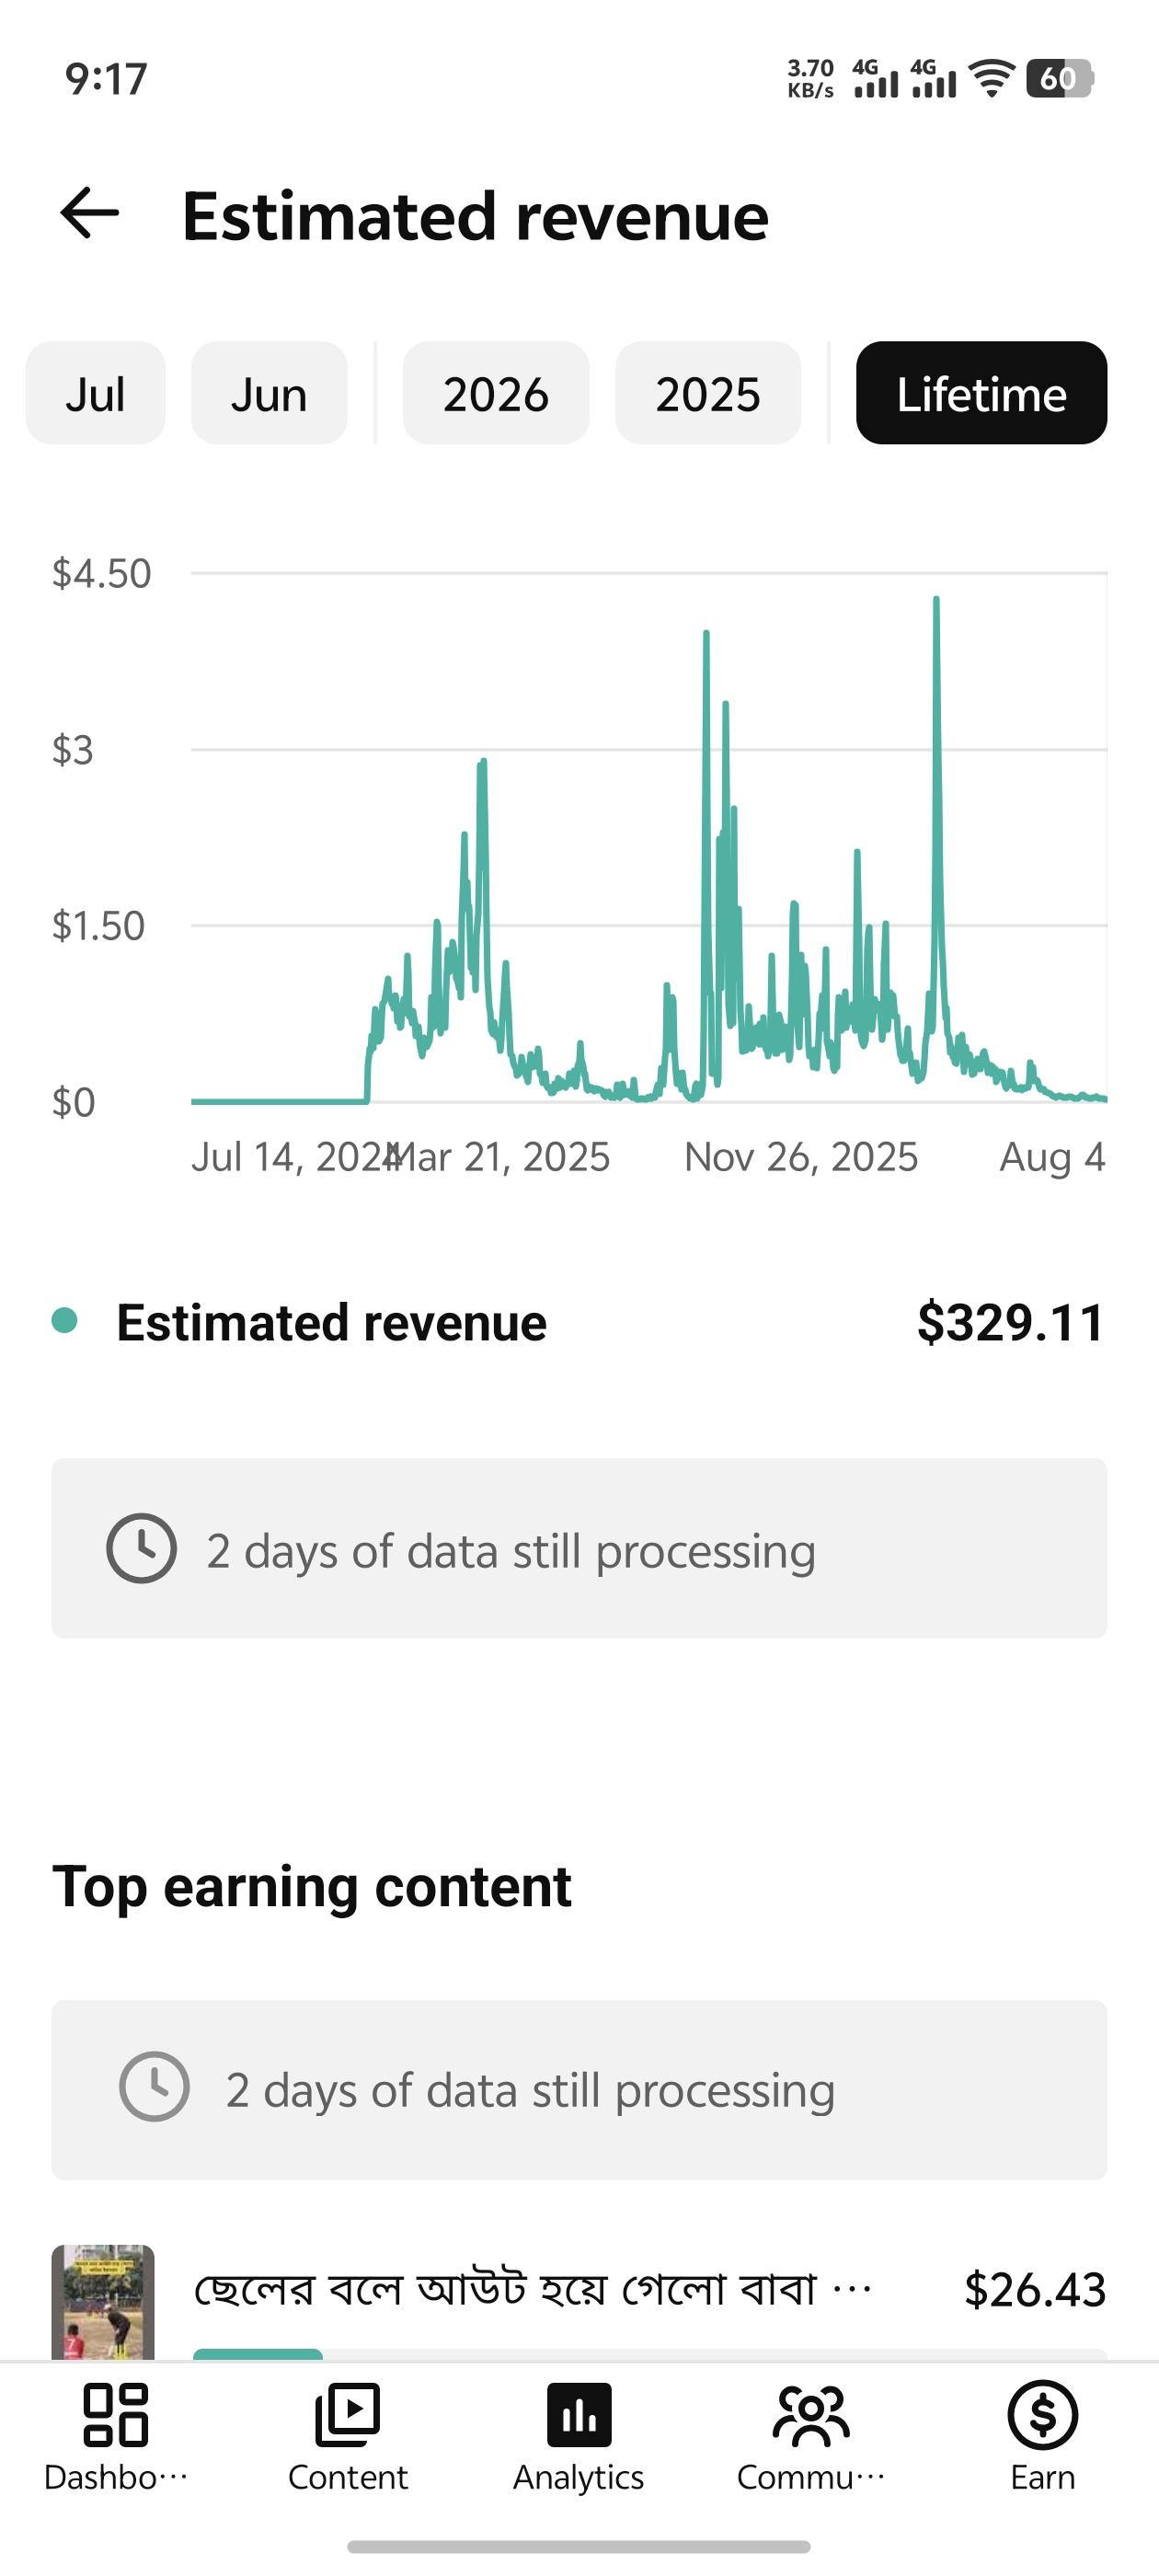Open the top earning video thumbnail
Image resolution: width=1159 pixels, height=2576 pixels.
(103, 2302)
